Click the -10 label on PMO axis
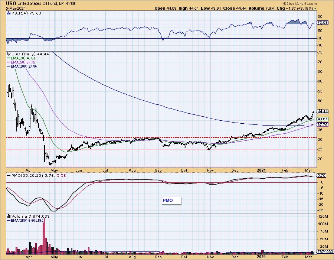This screenshot has height=260, width=334. click(x=321, y=194)
